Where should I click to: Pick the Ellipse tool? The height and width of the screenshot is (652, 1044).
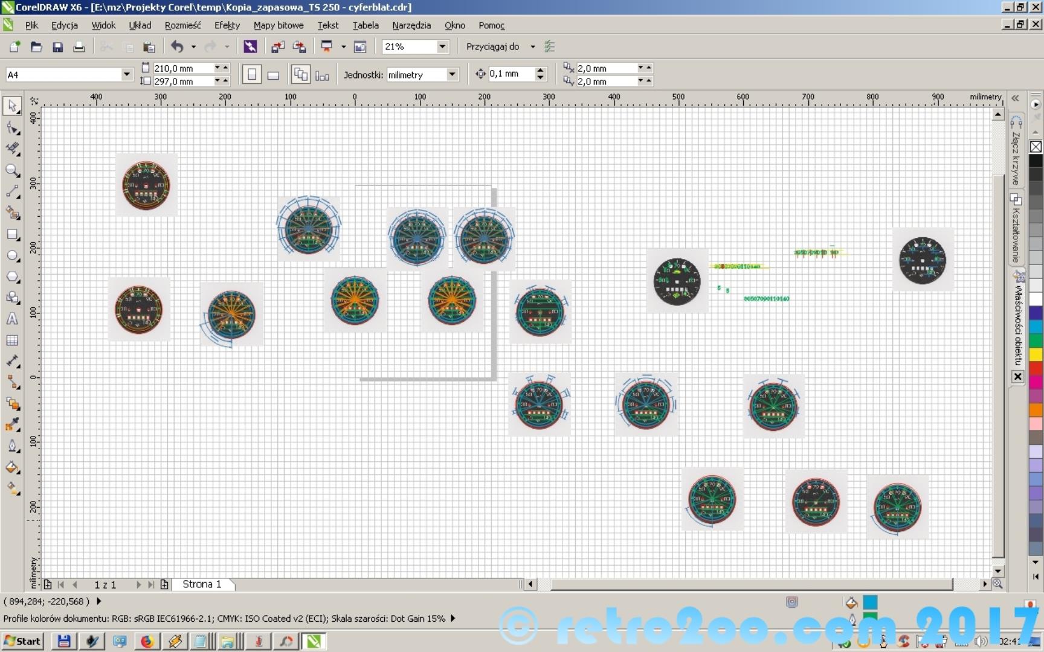point(12,256)
